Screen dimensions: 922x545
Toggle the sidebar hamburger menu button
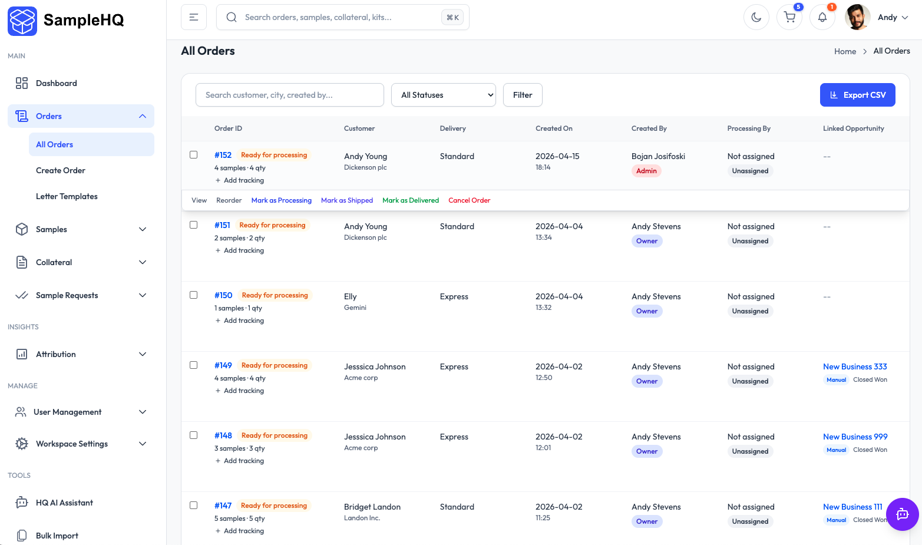[x=194, y=17]
